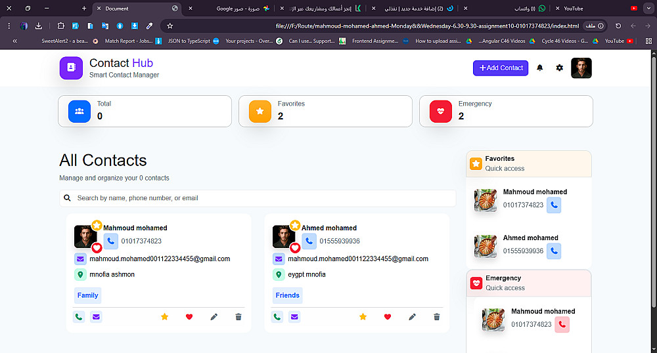Image resolution: width=657 pixels, height=353 pixels.
Task: Click the browser address bar URL
Action: point(427,26)
